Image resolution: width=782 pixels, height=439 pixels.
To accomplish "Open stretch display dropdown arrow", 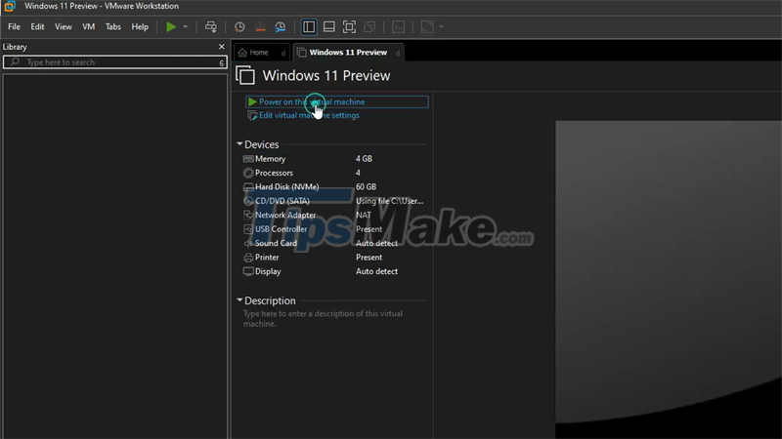I will pos(442,27).
